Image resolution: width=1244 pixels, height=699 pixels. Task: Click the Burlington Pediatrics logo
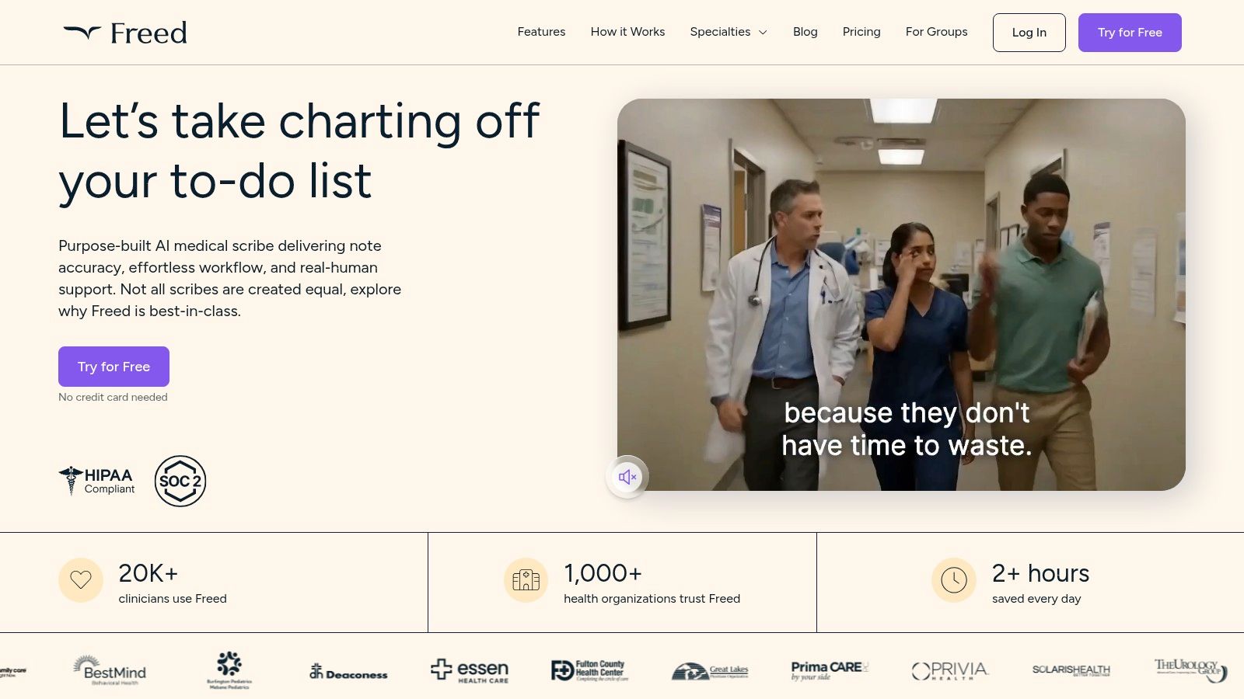[x=229, y=670]
